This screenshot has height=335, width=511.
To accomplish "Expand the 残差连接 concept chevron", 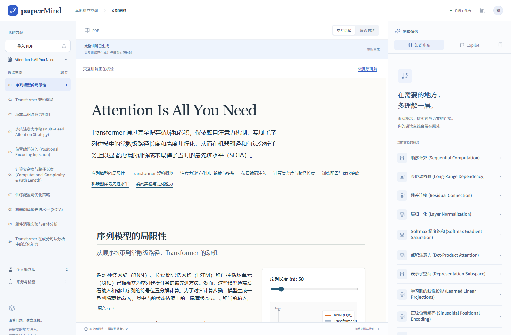I will pyautogui.click(x=500, y=196).
